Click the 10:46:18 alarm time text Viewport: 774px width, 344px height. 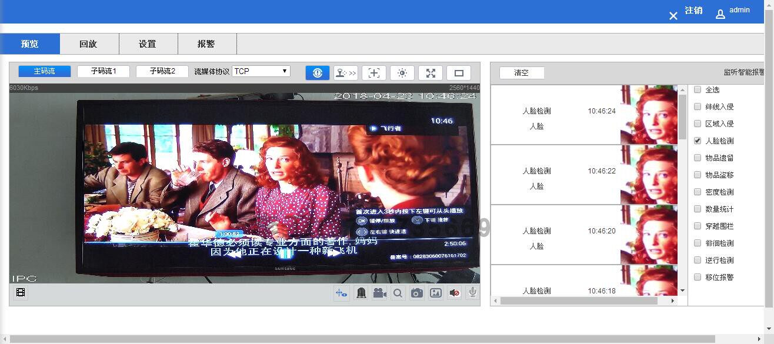tap(602, 291)
